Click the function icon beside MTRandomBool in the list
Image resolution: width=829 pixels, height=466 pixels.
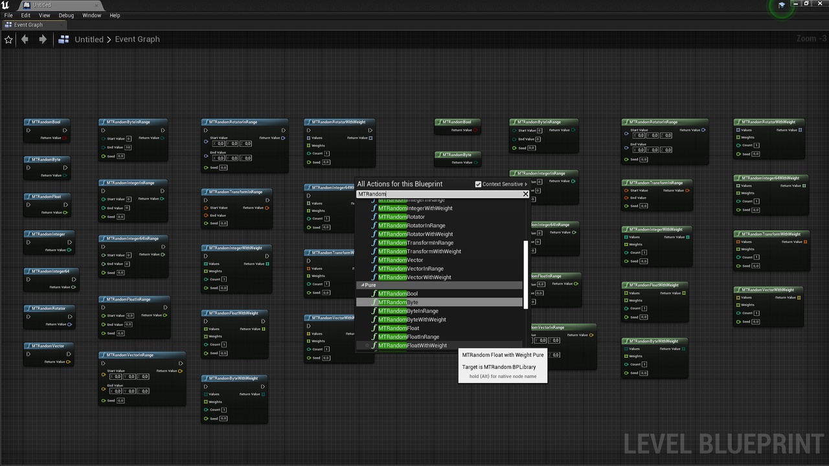pyautogui.click(x=374, y=294)
